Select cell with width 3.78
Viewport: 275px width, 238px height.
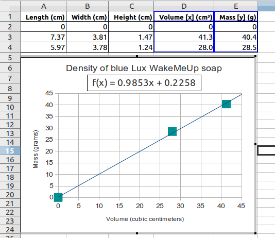(x=88, y=47)
